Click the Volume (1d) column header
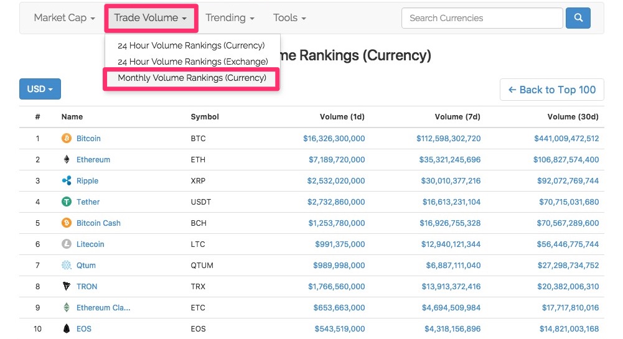The height and width of the screenshot is (339, 623). pos(342,117)
